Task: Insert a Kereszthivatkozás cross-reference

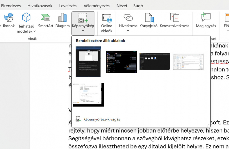Action: pyautogui.click(x=174, y=20)
